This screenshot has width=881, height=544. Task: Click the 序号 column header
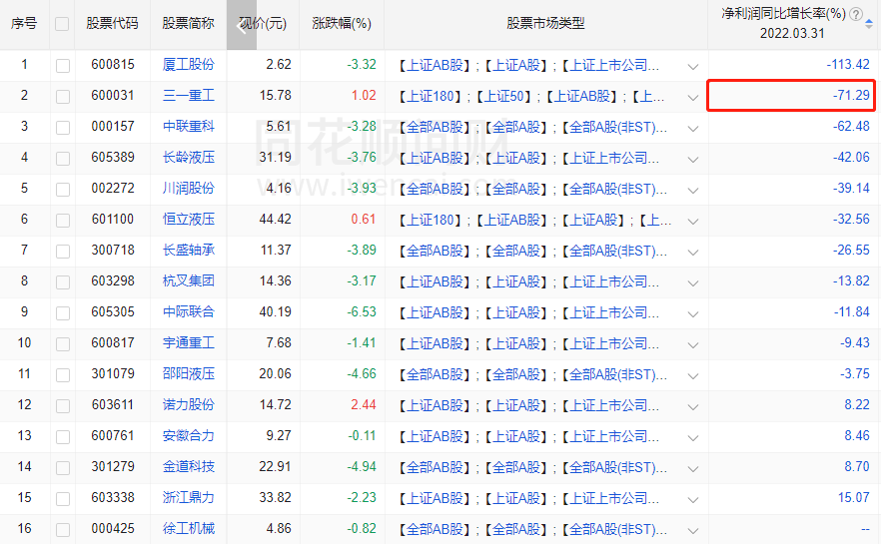point(24,24)
